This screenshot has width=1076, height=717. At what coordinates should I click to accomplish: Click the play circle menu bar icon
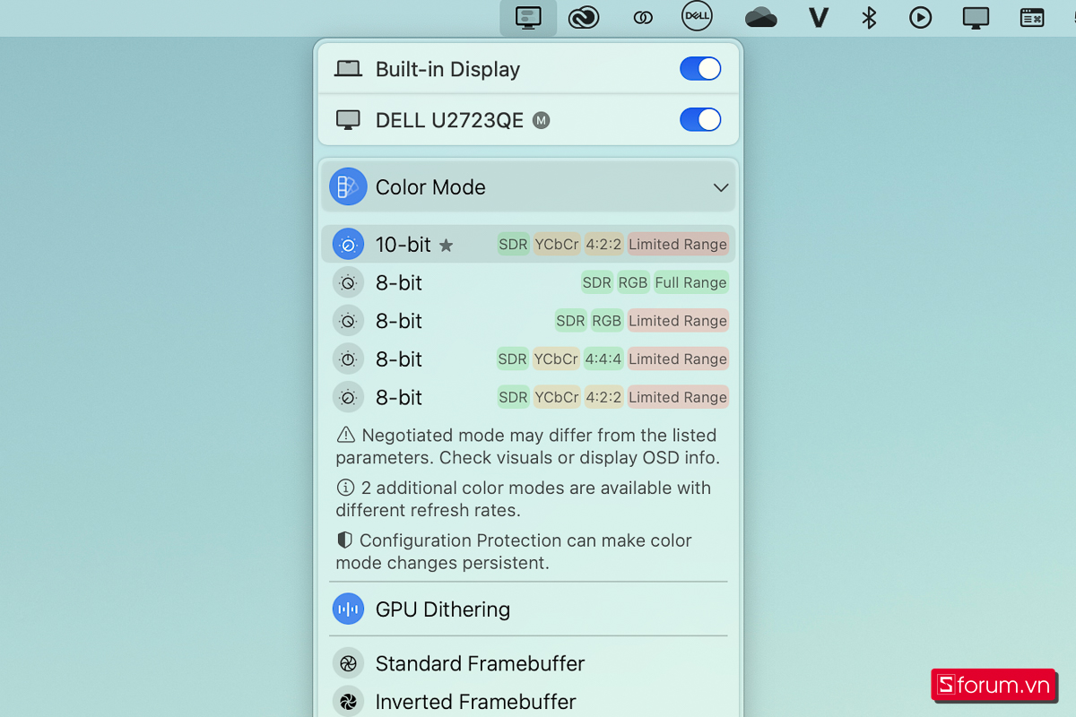920,17
